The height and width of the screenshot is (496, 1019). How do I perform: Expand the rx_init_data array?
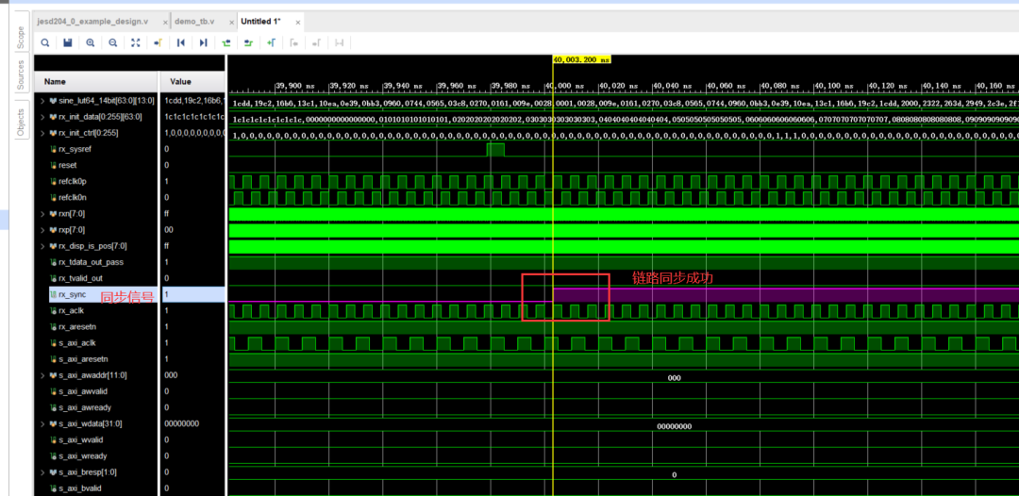coord(42,117)
